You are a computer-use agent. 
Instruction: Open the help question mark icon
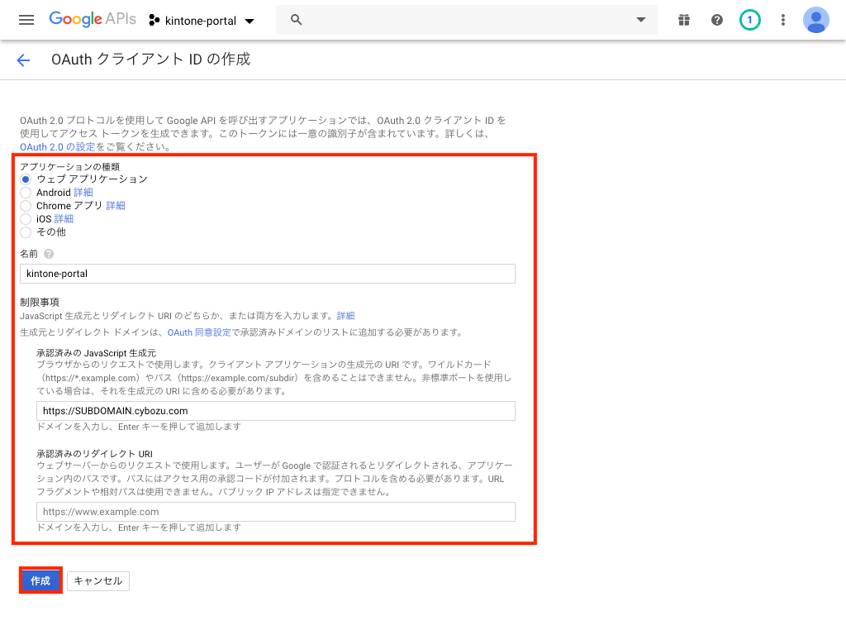click(717, 20)
